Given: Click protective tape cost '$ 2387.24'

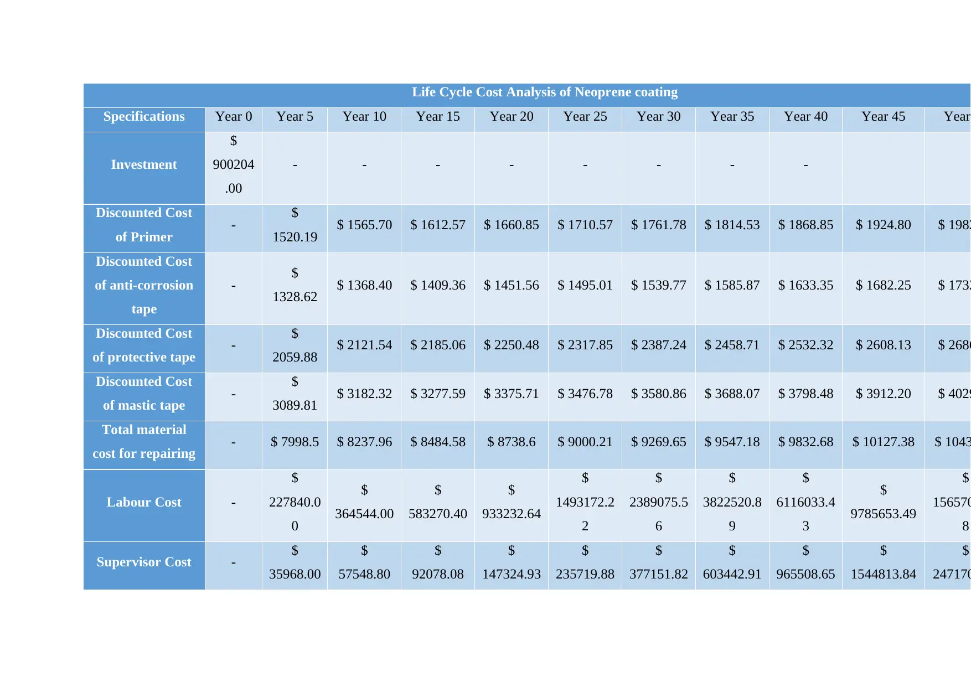Looking at the screenshot, I should (x=659, y=345).
